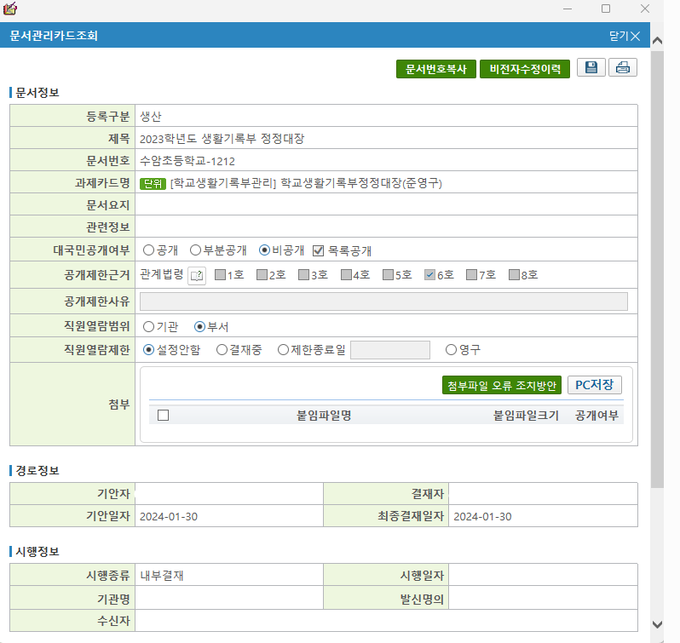Click the 문서번호복사 button
The image size is (680, 643).
click(435, 70)
